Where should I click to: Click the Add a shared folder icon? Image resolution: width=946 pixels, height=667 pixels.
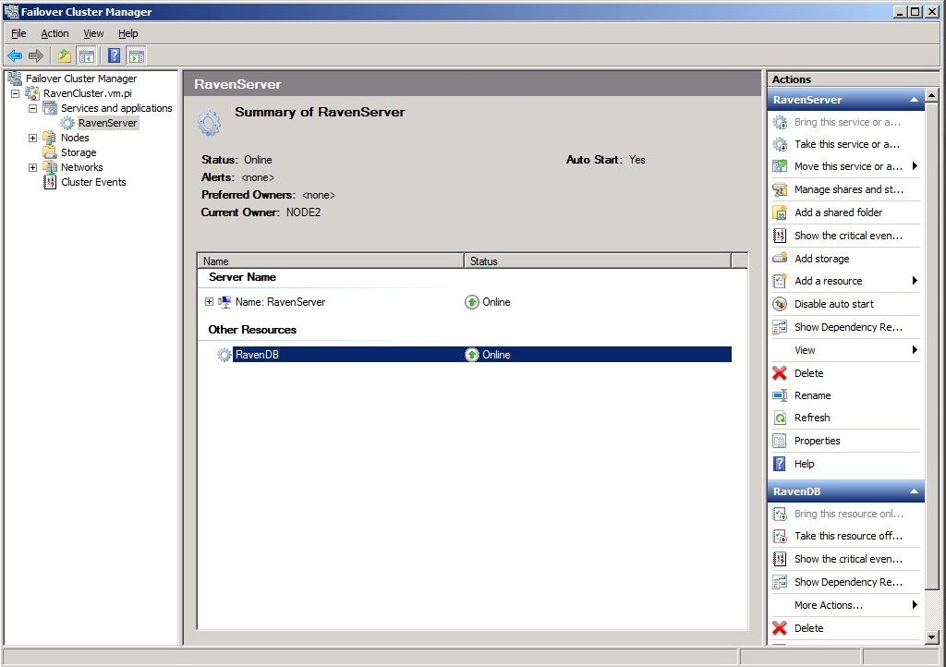(x=780, y=212)
